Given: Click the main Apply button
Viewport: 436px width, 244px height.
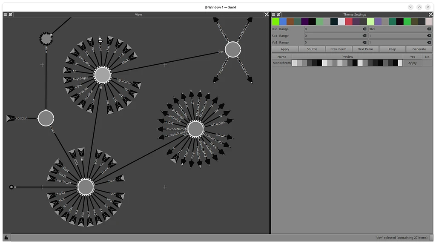Looking at the screenshot, I should tap(285, 49).
